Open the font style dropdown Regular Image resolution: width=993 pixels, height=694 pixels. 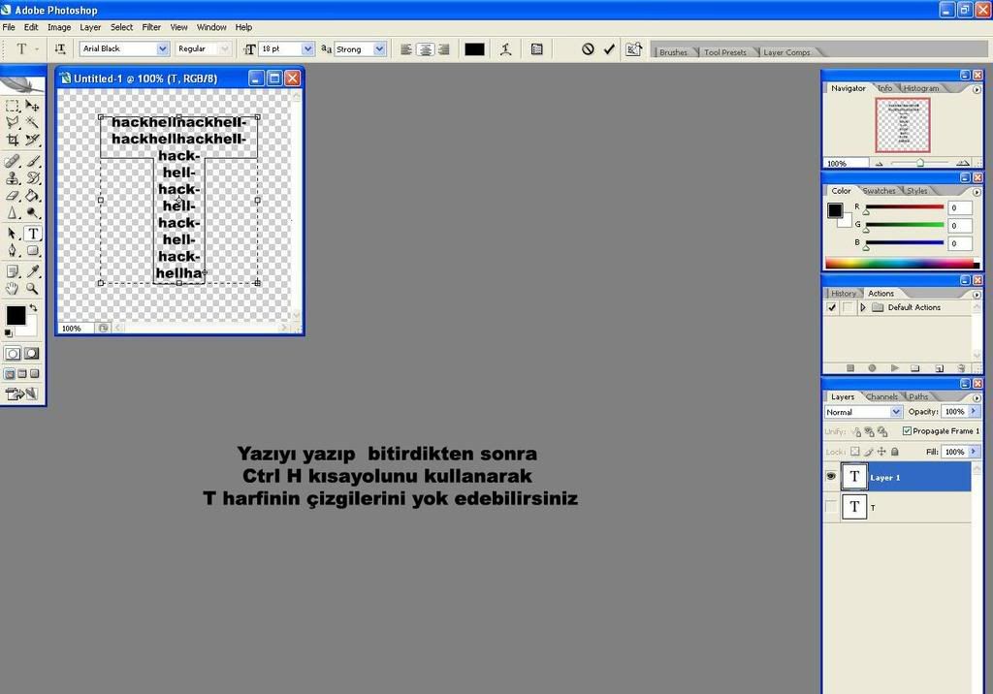[x=225, y=48]
